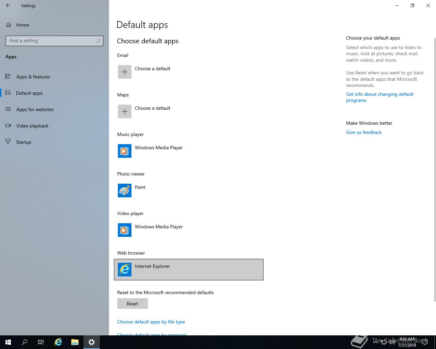436x349 pixels.
Task: Click the Home icon in sidebar
Action: [x=9, y=25]
